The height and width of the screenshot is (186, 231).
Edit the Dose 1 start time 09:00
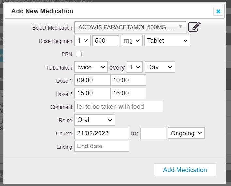click(92, 80)
